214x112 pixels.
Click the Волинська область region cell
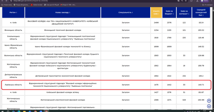[x=13, y=55]
